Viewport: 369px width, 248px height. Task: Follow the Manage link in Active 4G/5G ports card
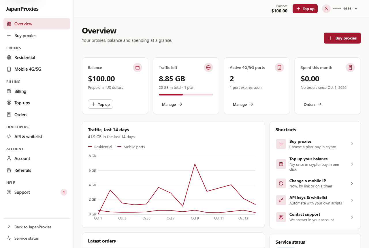pyautogui.click(x=243, y=104)
